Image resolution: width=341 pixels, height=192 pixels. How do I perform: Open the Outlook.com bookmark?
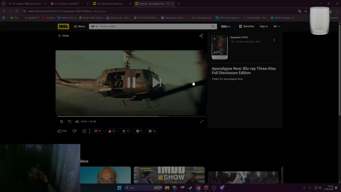click(x=118, y=18)
